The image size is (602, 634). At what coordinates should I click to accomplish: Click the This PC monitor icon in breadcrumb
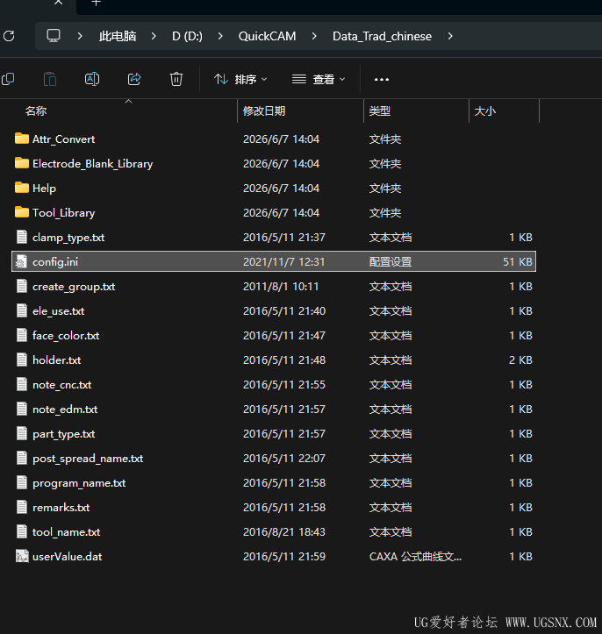point(54,36)
